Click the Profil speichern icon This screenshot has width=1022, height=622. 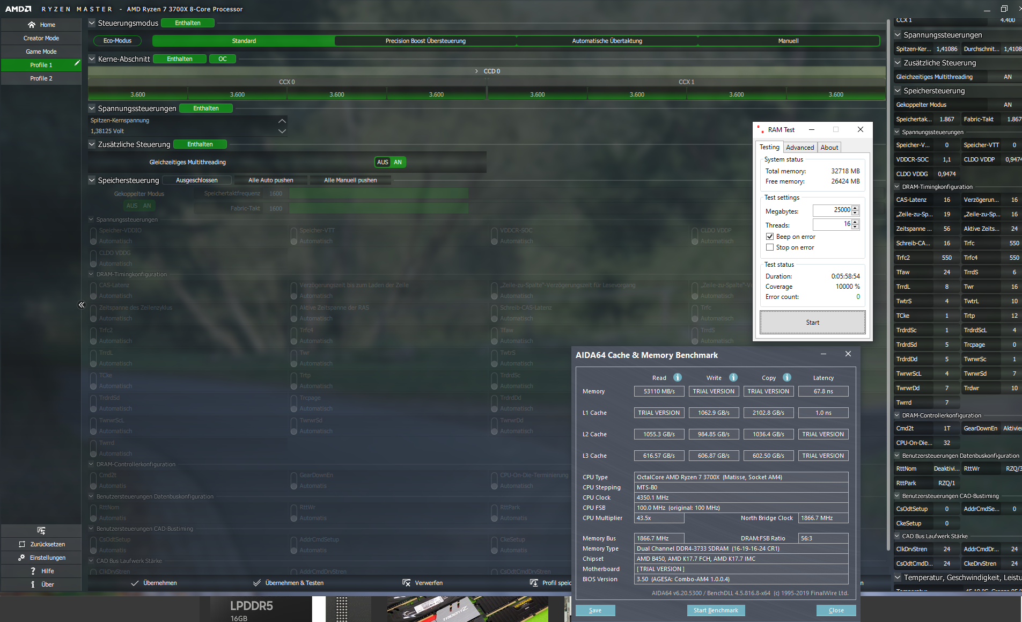click(534, 583)
